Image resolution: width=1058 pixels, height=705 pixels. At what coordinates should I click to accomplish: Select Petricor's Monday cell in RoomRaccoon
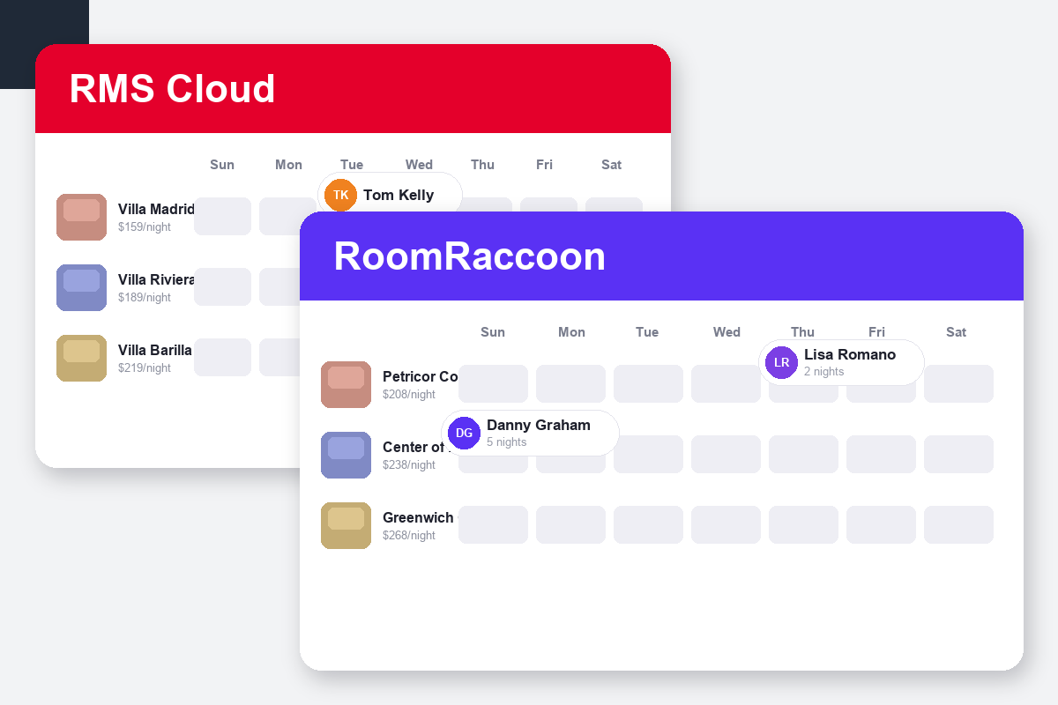tap(570, 384)
